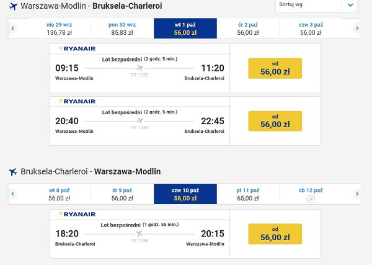This screenshot has height=265, width=372.
Task: Select nie 29 wrz date tab
Action: pyautogui.click(x=59, y=29)
